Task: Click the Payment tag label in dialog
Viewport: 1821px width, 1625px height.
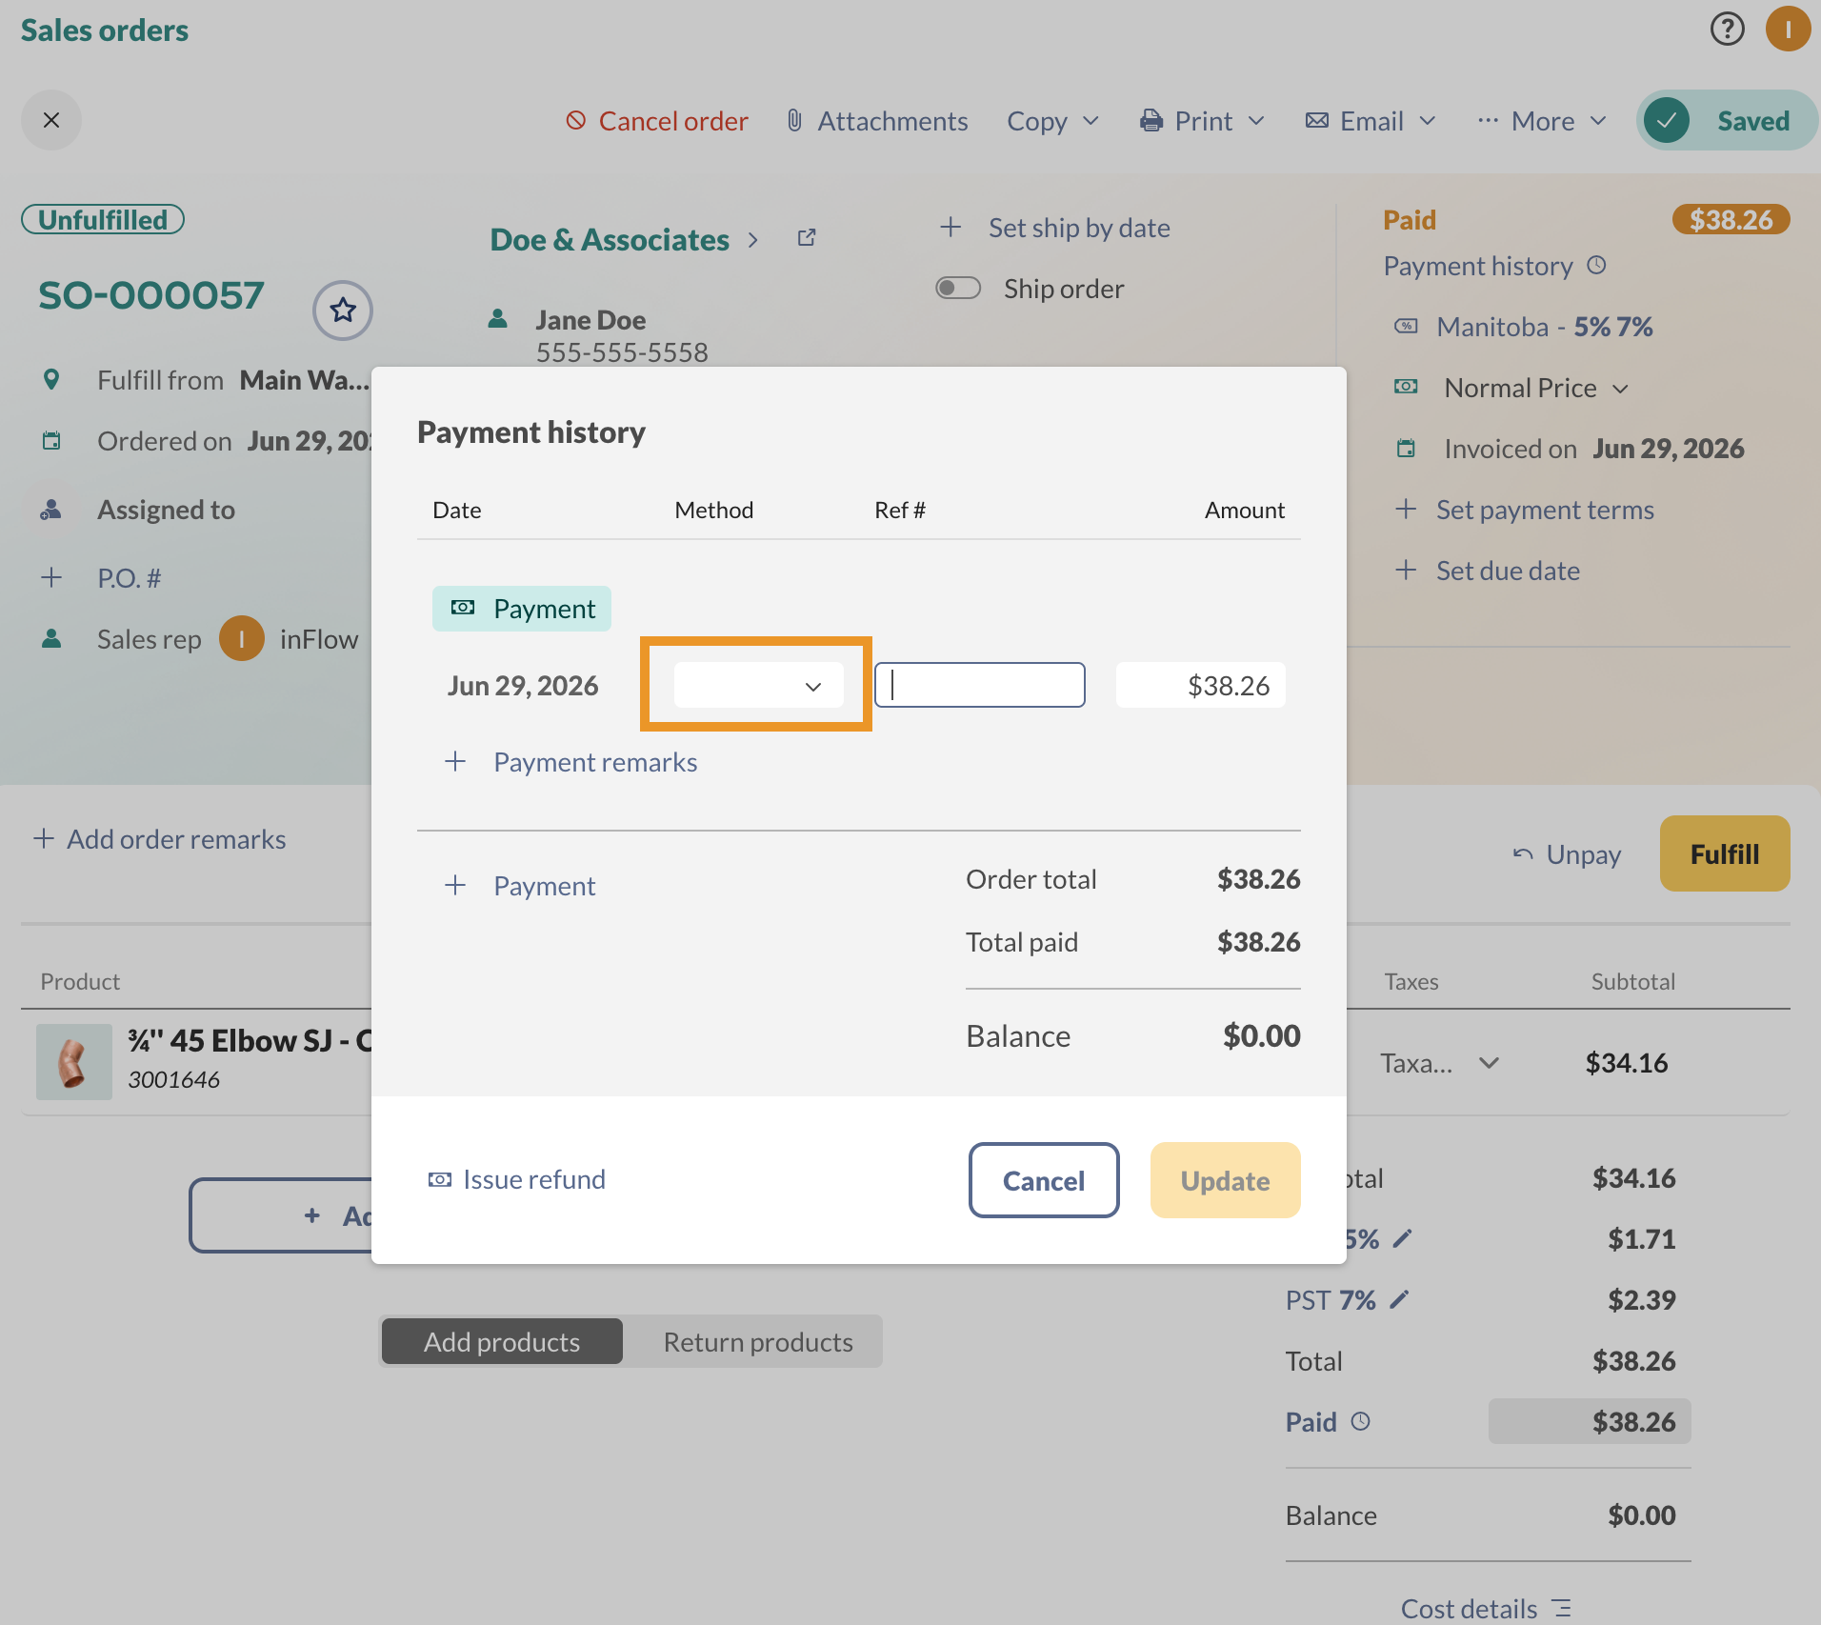Action: [x=522, y=609]
